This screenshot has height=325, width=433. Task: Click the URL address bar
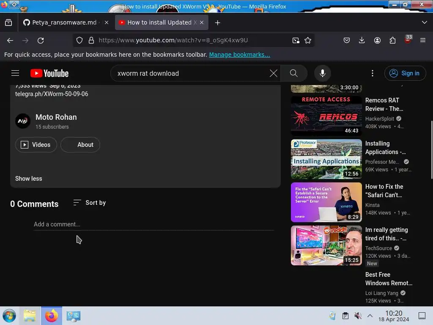pos(193,40)
